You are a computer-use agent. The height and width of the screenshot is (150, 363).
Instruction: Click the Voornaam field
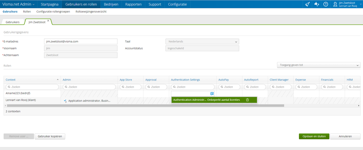(80, 49)
